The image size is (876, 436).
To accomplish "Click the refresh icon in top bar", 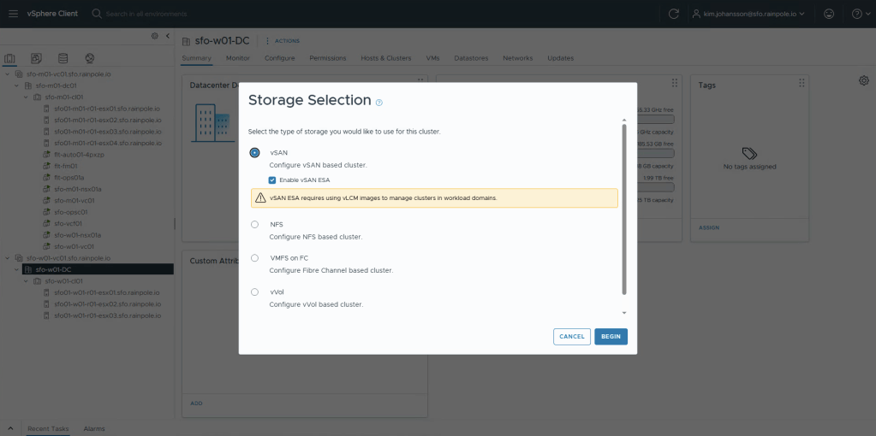I will pos(674,14).
